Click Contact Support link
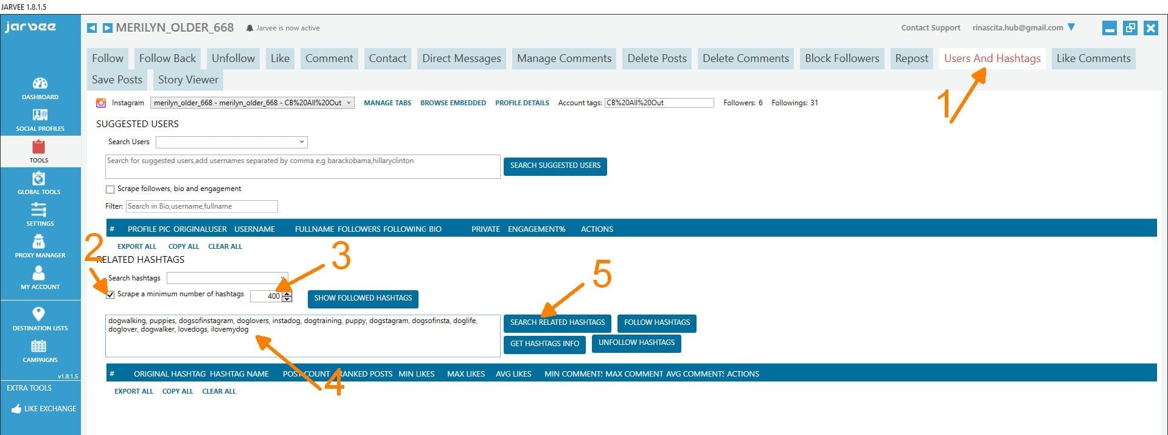1168x435 pixels. [x=931, y=28]
